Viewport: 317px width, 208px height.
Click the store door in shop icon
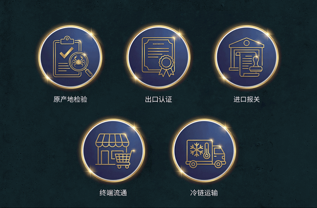point(105,157)
